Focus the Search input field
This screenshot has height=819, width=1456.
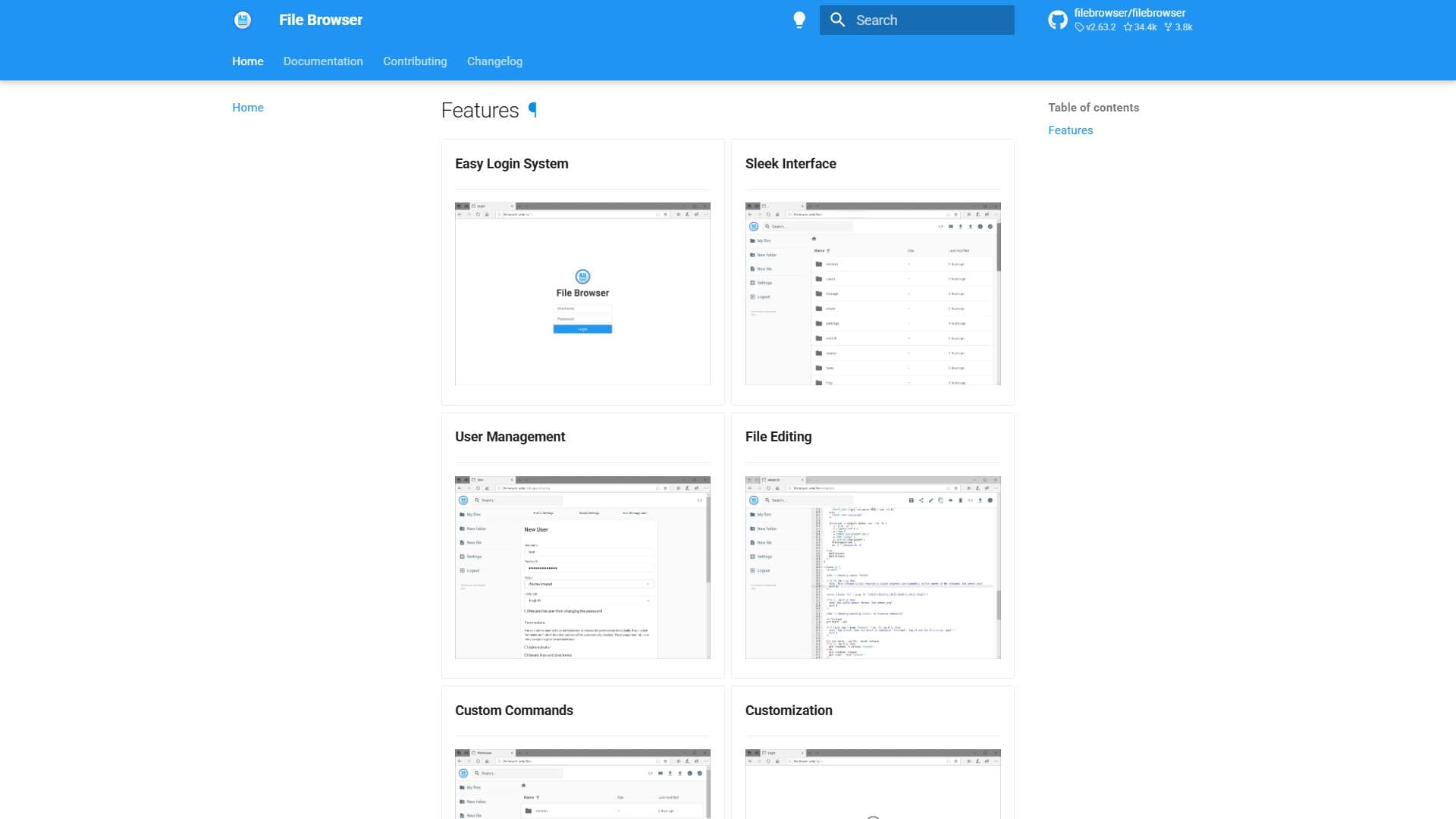coord(917,20)
